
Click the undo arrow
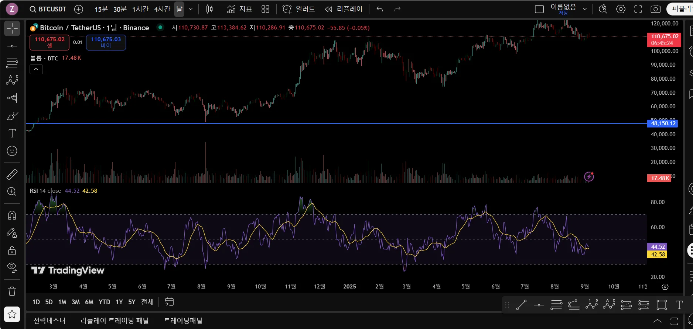380,9
